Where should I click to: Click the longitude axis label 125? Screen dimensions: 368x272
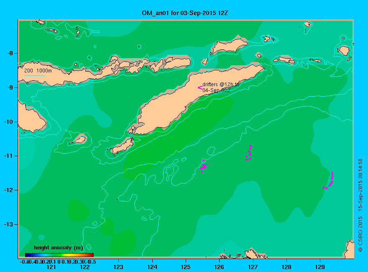(x=186, y=267)
